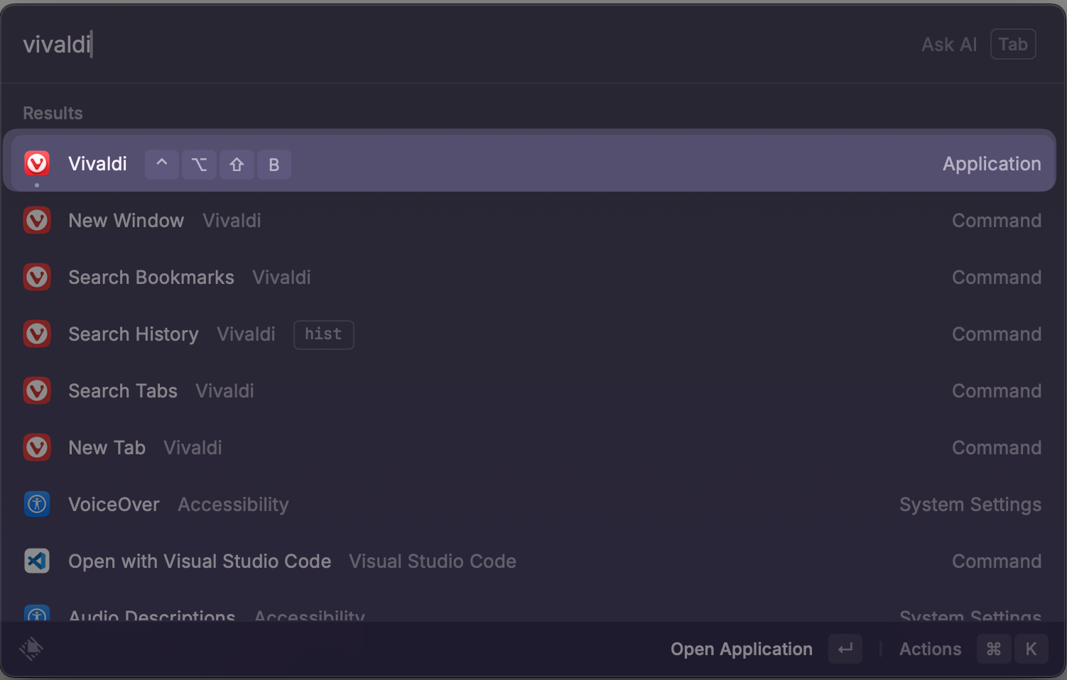Click the Search Bookmarks Vivaldi icon
Viewport: 1067px width, 680px height.
pyautogui.click(x=36, y=277)
